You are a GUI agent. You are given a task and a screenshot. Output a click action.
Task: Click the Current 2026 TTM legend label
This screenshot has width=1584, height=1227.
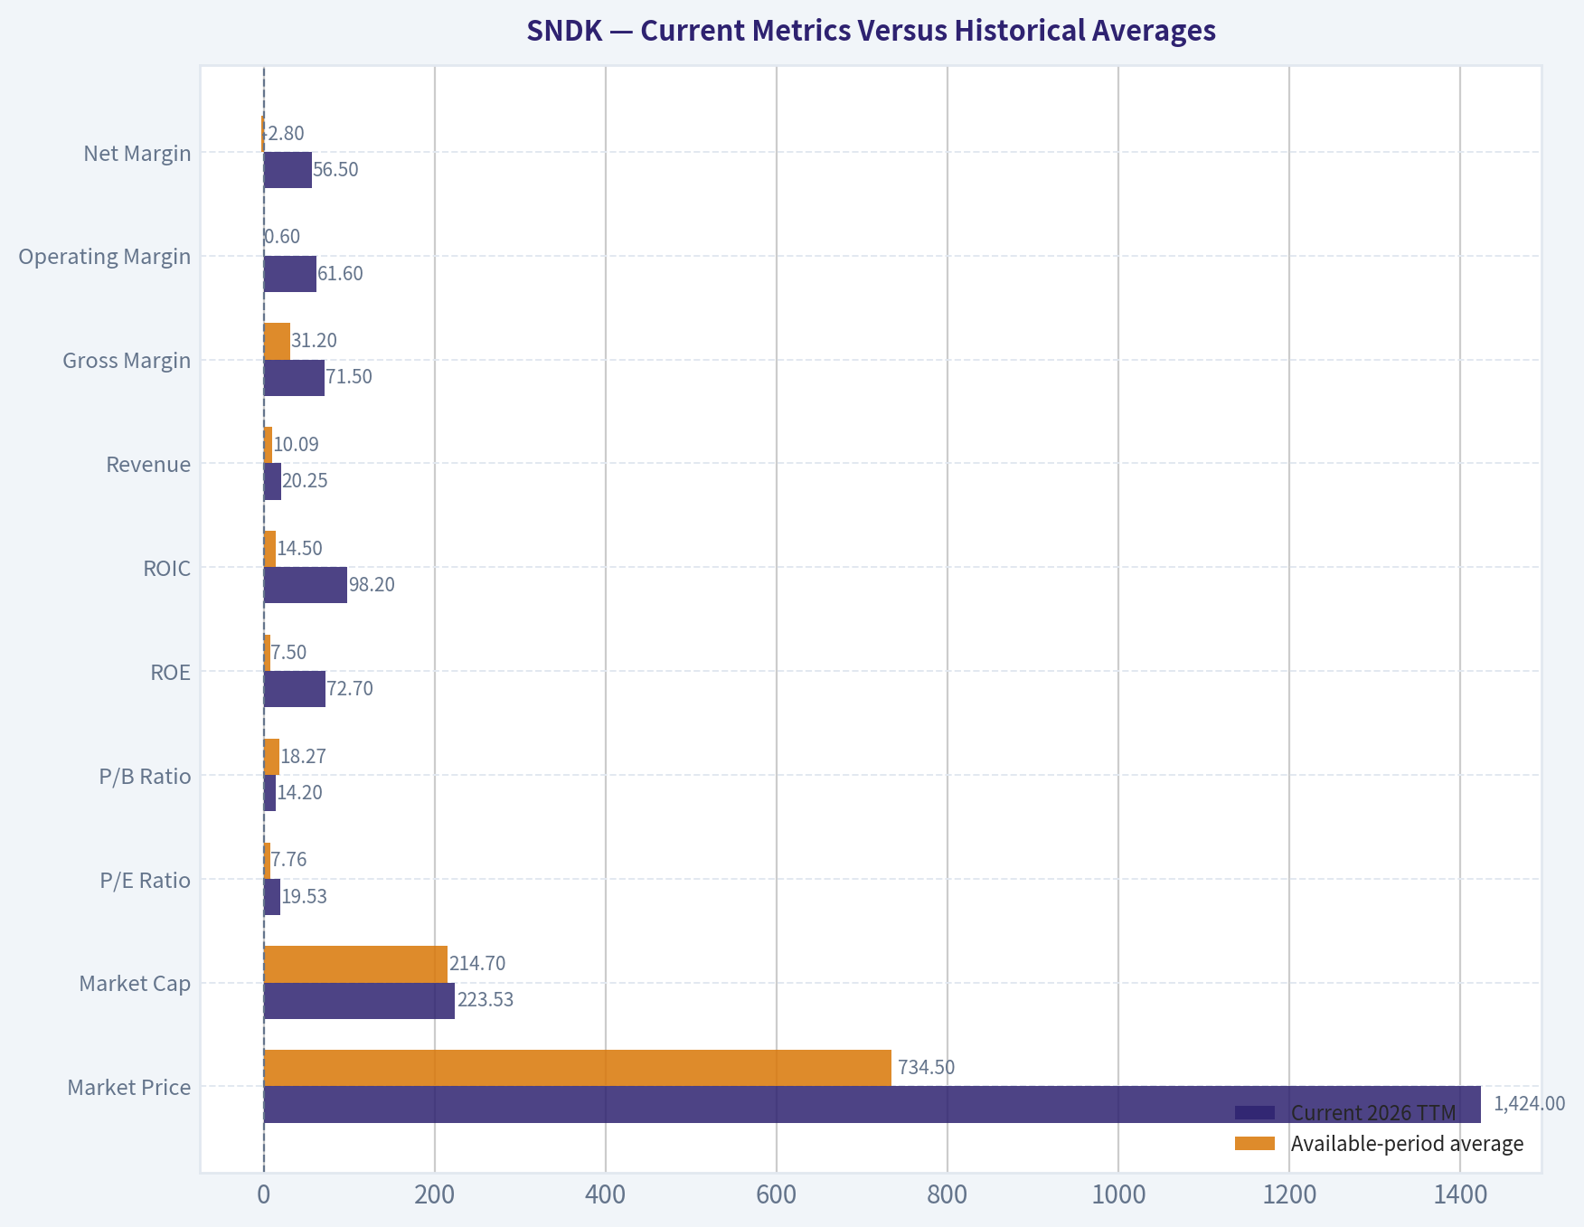1373,1112
